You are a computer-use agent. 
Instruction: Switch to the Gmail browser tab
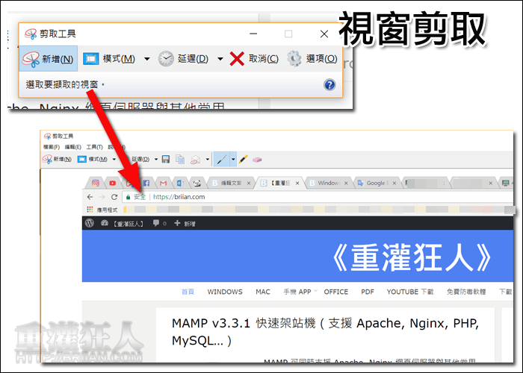pyautogui.click(x=163, y=183)
